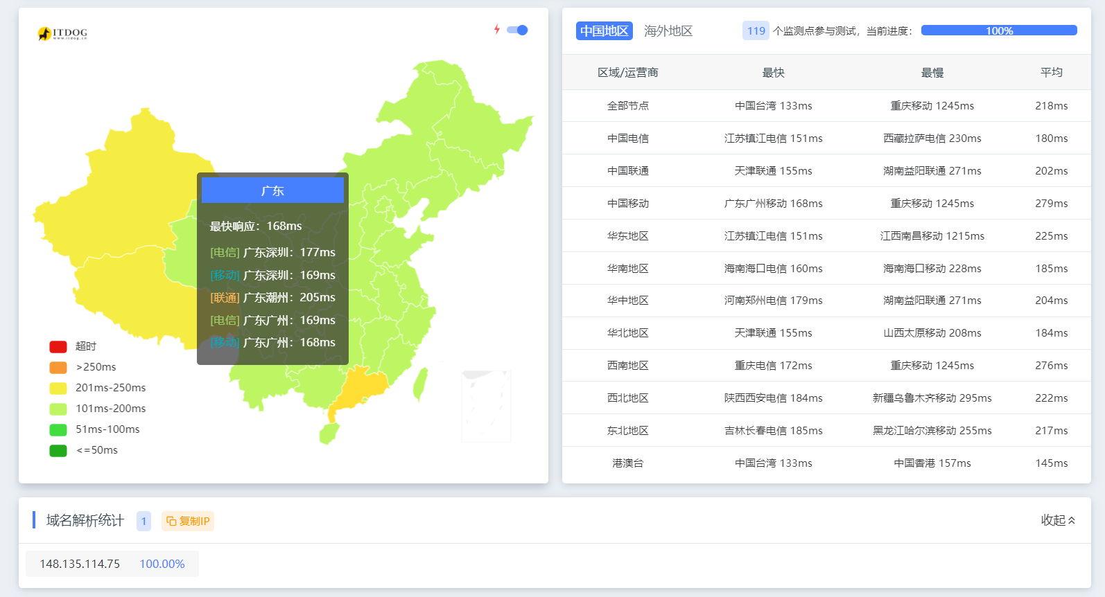Click the IP address 148.135.114.75
This screenshot has height=597, width=1105.
pyautogui.click(x=80, y=564)
